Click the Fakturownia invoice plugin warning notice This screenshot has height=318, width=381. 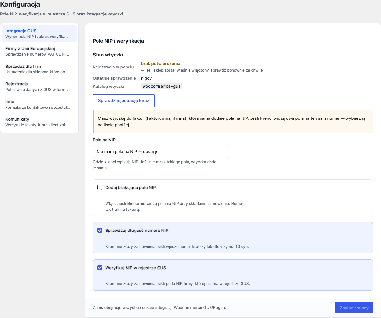[233, 121]
